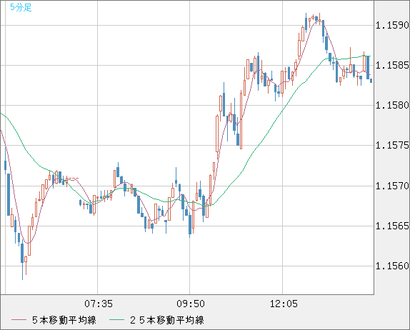Click the 25本移動平均線 legend label
Screen dimensions: 410x330
(167, 320)
